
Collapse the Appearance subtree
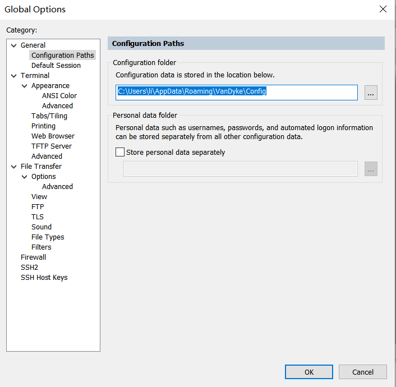[25, 86]
